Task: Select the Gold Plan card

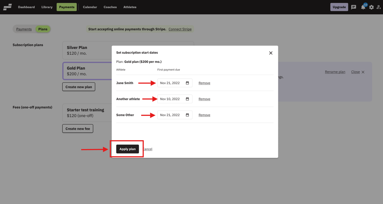Action: click(x=87, y=71)
